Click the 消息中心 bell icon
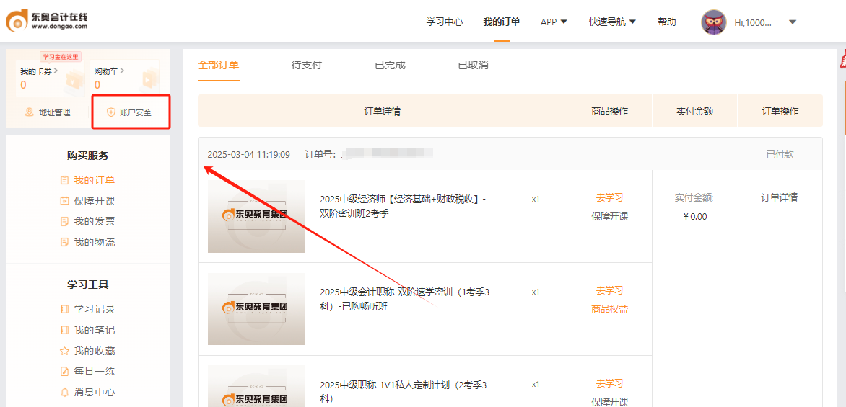 64,392
